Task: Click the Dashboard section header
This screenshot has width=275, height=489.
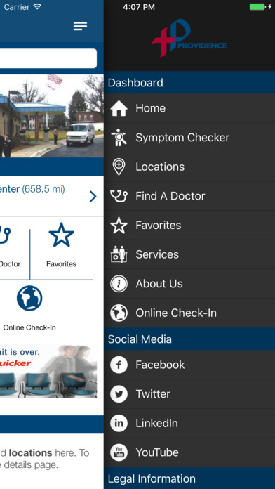Action: coord(189,83)
